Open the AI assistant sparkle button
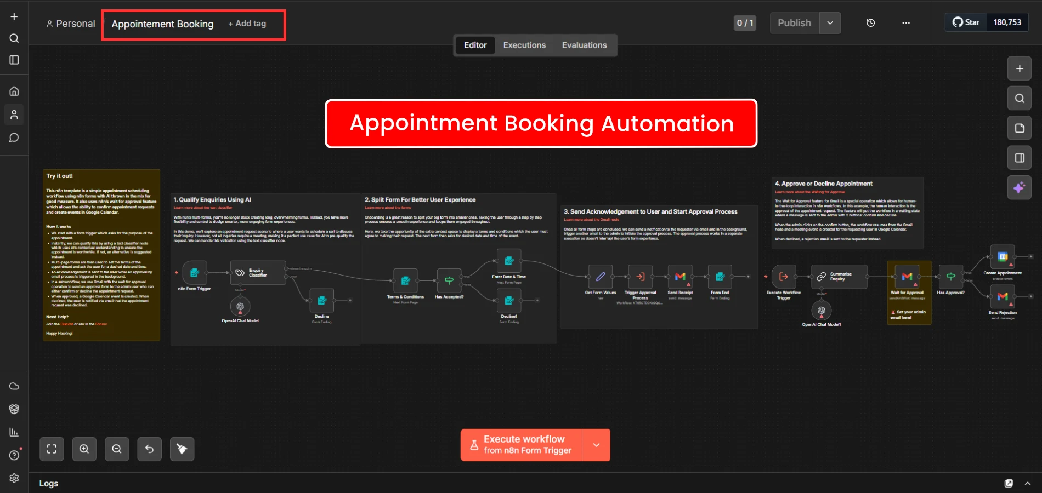The image size is (1042, 493). 1019,188
